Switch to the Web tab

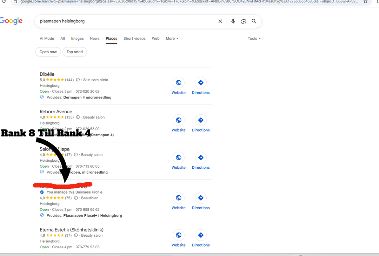[156, 39]
